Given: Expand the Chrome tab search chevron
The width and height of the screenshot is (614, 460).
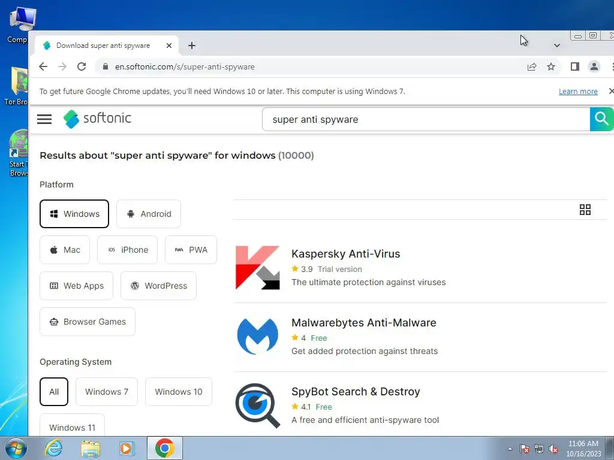Looking at the screenshot, I should [557, 46].
